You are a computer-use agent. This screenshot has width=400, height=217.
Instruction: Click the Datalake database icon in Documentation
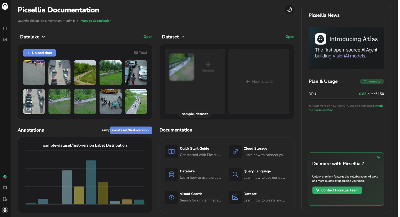[x=171, y=174]
